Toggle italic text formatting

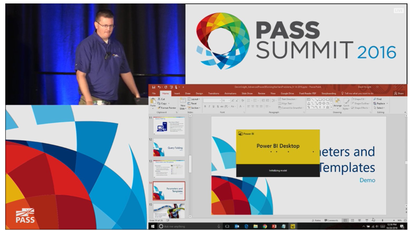pos(209,106)
